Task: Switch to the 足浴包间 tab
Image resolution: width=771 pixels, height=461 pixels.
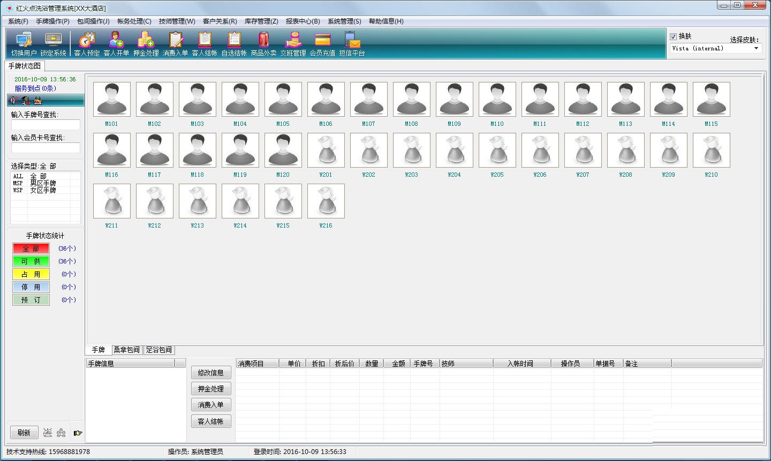Action: pos(159,350)
